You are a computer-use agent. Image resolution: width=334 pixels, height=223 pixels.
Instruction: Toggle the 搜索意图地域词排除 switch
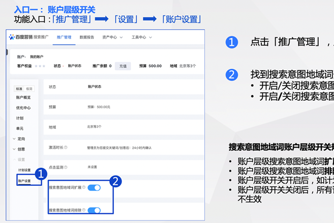pos(94,210)
